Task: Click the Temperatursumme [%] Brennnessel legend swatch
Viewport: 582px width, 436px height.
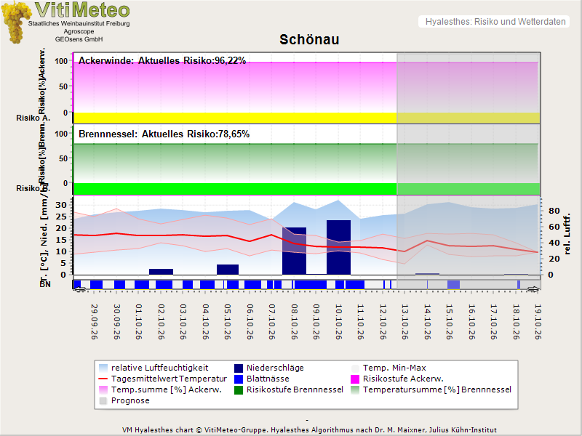Action: [355, 389]
